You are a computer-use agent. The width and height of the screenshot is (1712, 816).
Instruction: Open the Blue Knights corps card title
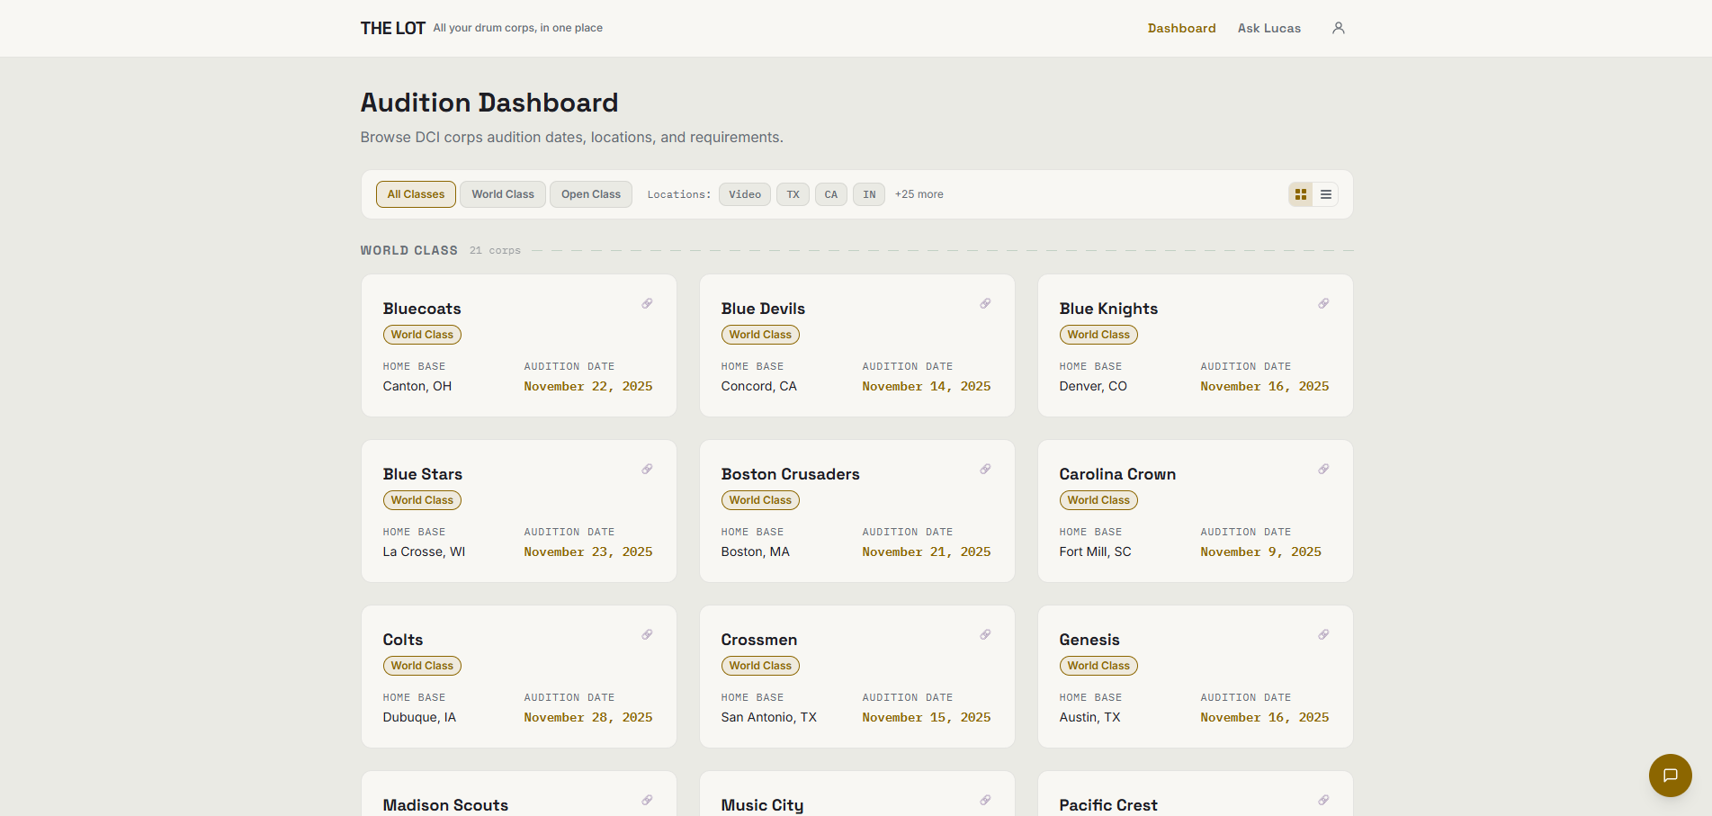pyautogui.click(x=1108, y=309)
